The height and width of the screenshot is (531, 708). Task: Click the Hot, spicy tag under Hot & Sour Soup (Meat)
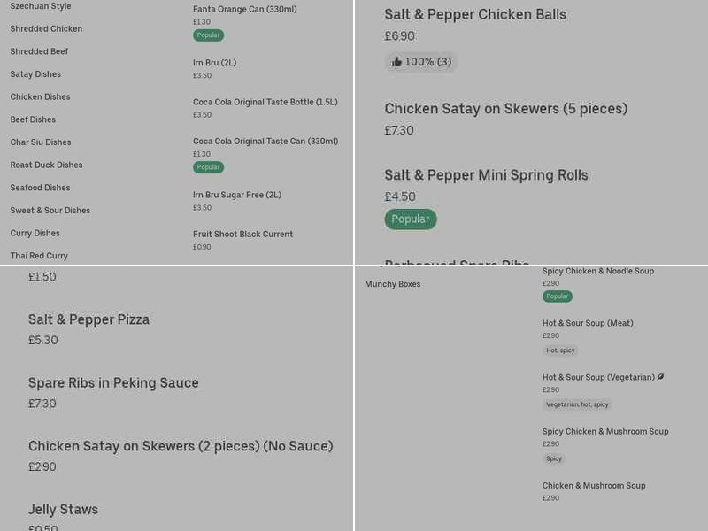558,350
